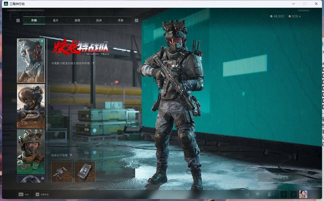The image size is (324, 201).
Task: Click the plus icon next to 529
Action: (300, 16)
